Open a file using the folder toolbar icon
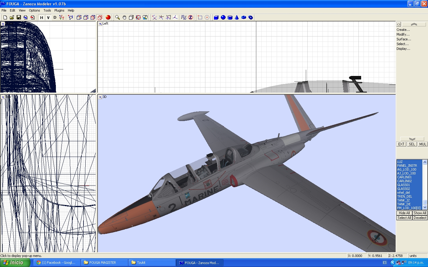428x267 pixels. (x=12, y=18)
